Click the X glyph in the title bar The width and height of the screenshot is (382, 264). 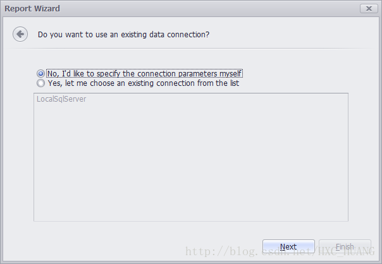[x=369, y=8]
